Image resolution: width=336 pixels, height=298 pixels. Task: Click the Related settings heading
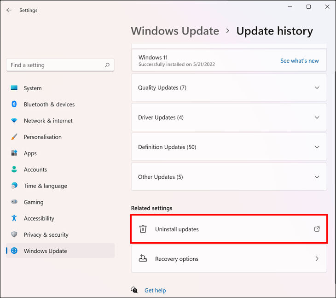tap(152, 208)
